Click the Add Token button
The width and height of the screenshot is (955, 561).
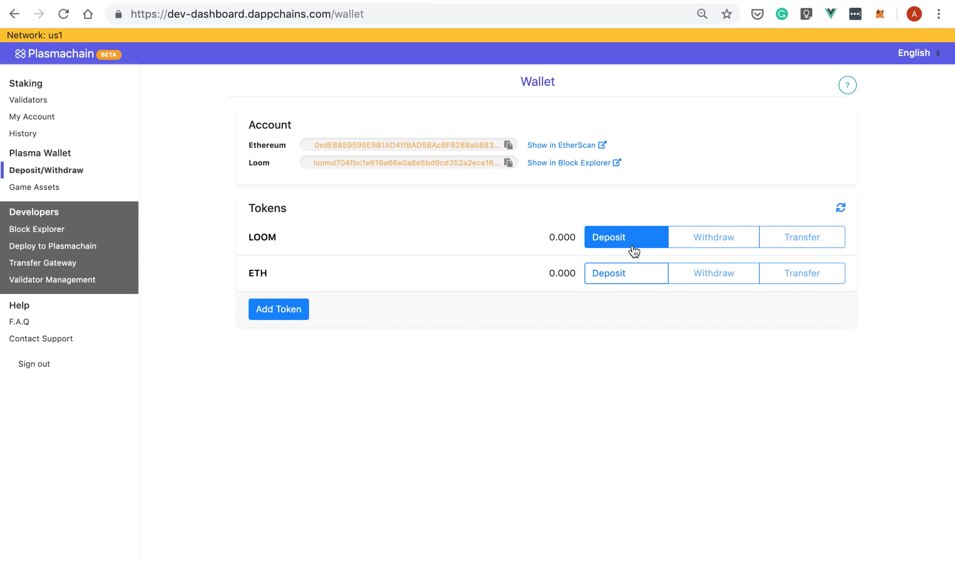click(278, 309)
